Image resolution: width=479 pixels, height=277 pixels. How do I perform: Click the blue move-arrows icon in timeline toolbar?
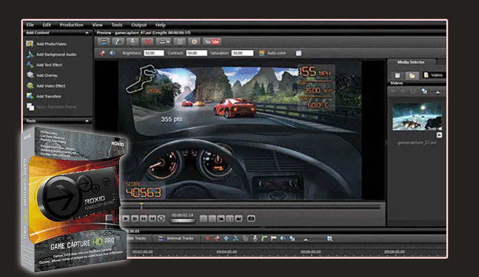[x=226, y=239]
